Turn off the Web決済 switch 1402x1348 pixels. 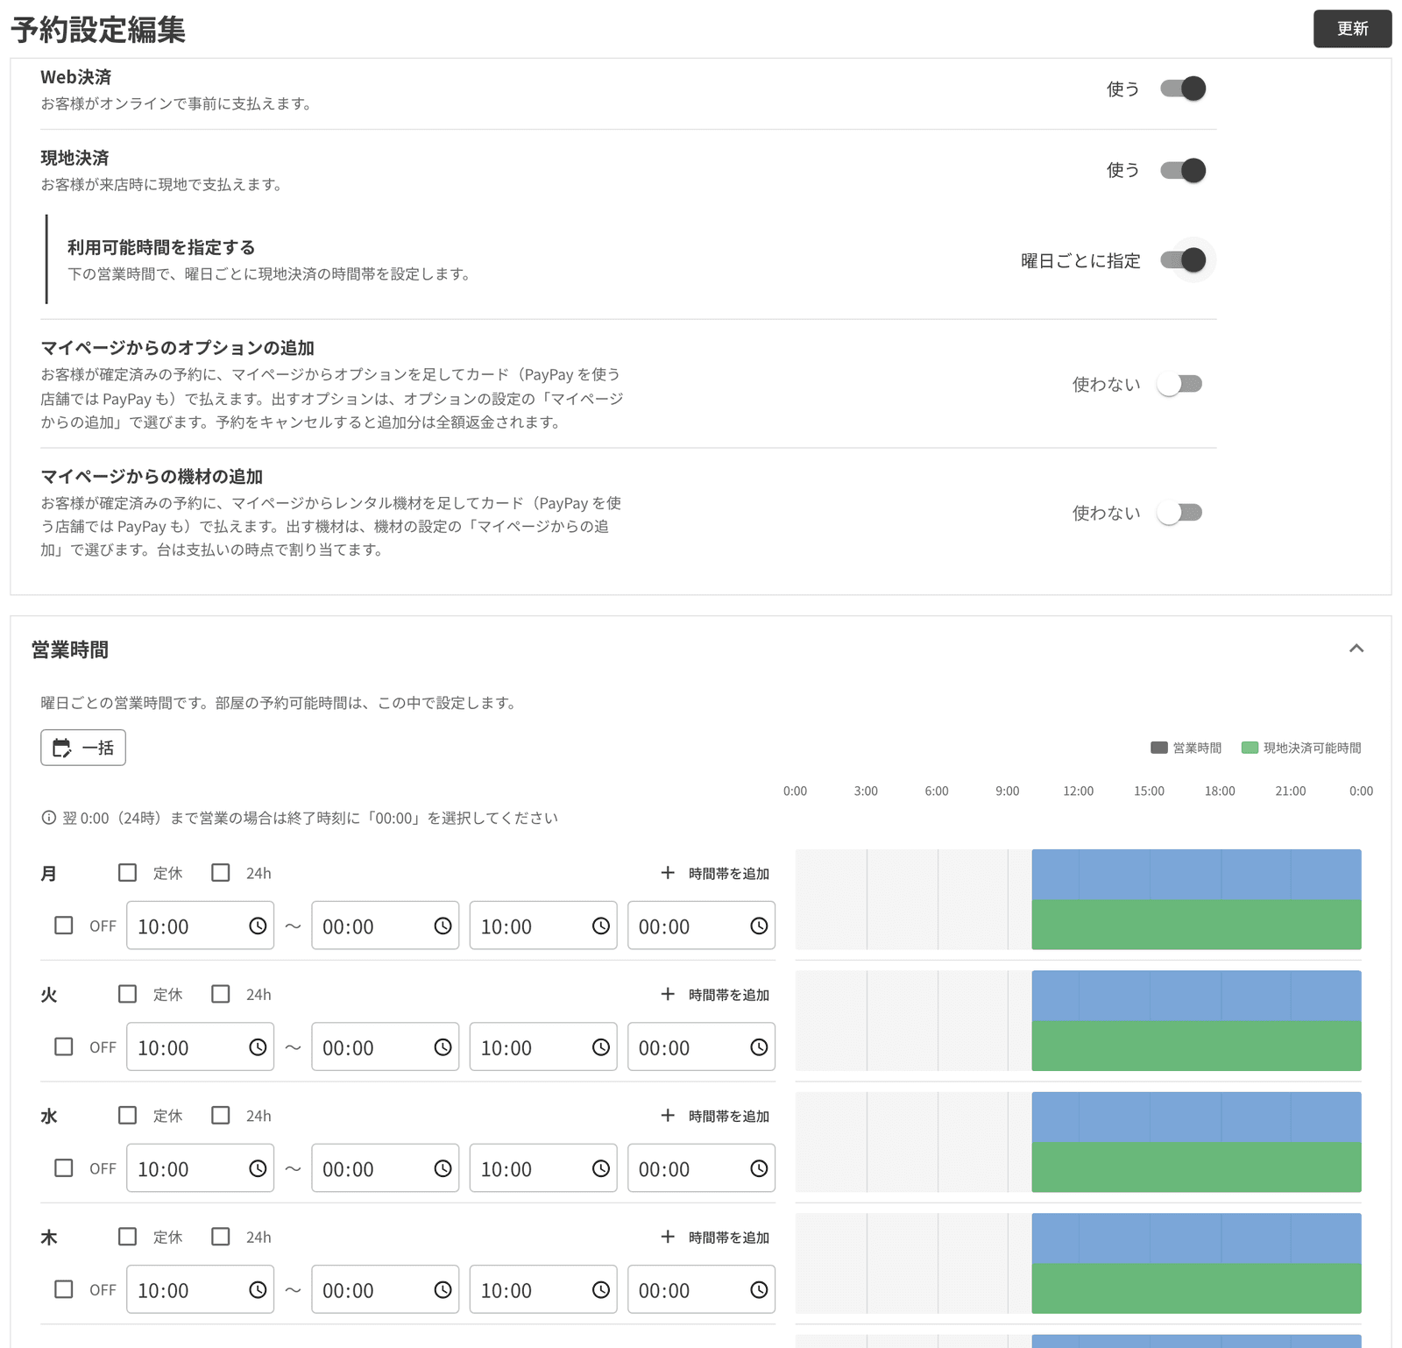click(1183, 89)
